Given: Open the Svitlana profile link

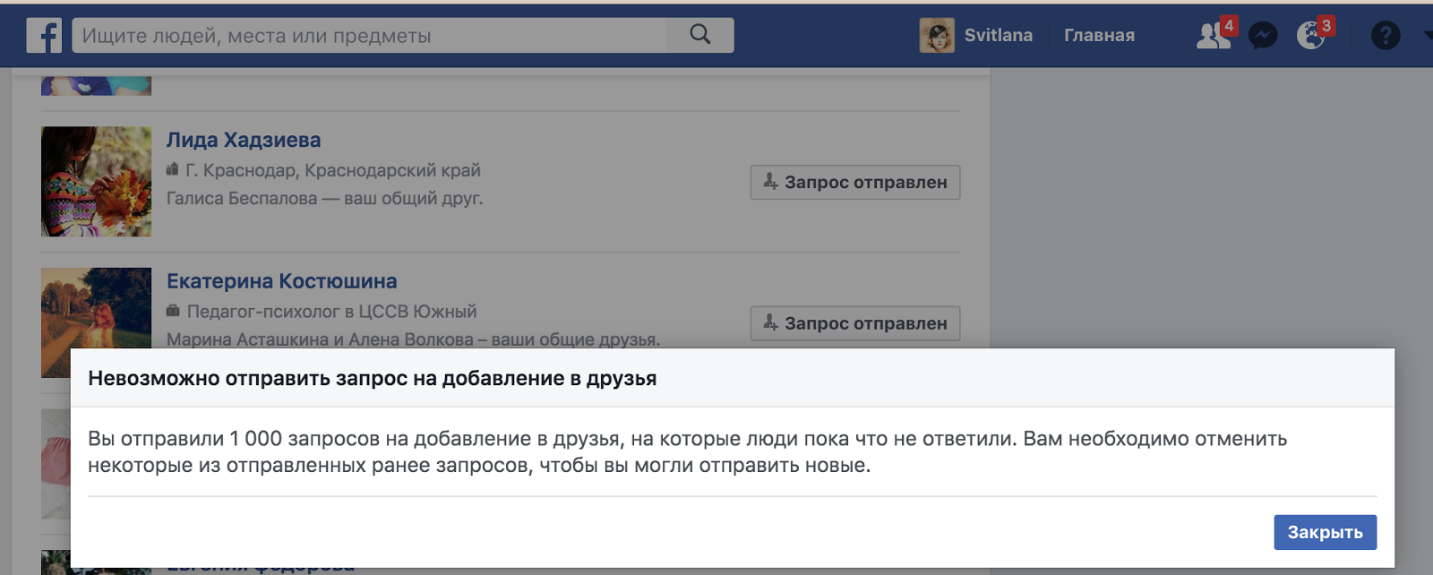Looking at the screenshot, I should (998, 36).
